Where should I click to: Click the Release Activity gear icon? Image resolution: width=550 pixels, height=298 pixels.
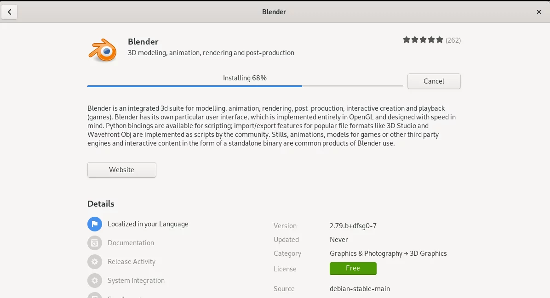pos(95,262)
